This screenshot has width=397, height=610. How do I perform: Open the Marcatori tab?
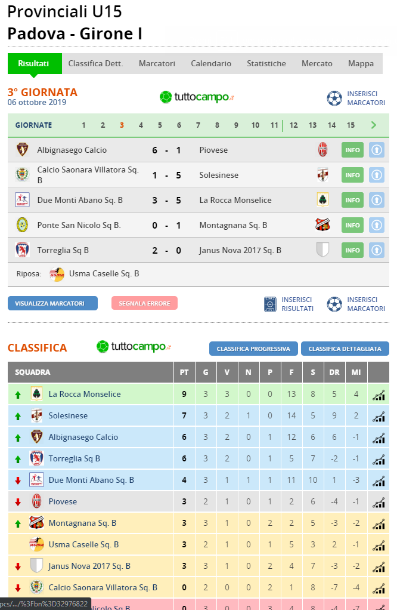[x=157, y=63]
